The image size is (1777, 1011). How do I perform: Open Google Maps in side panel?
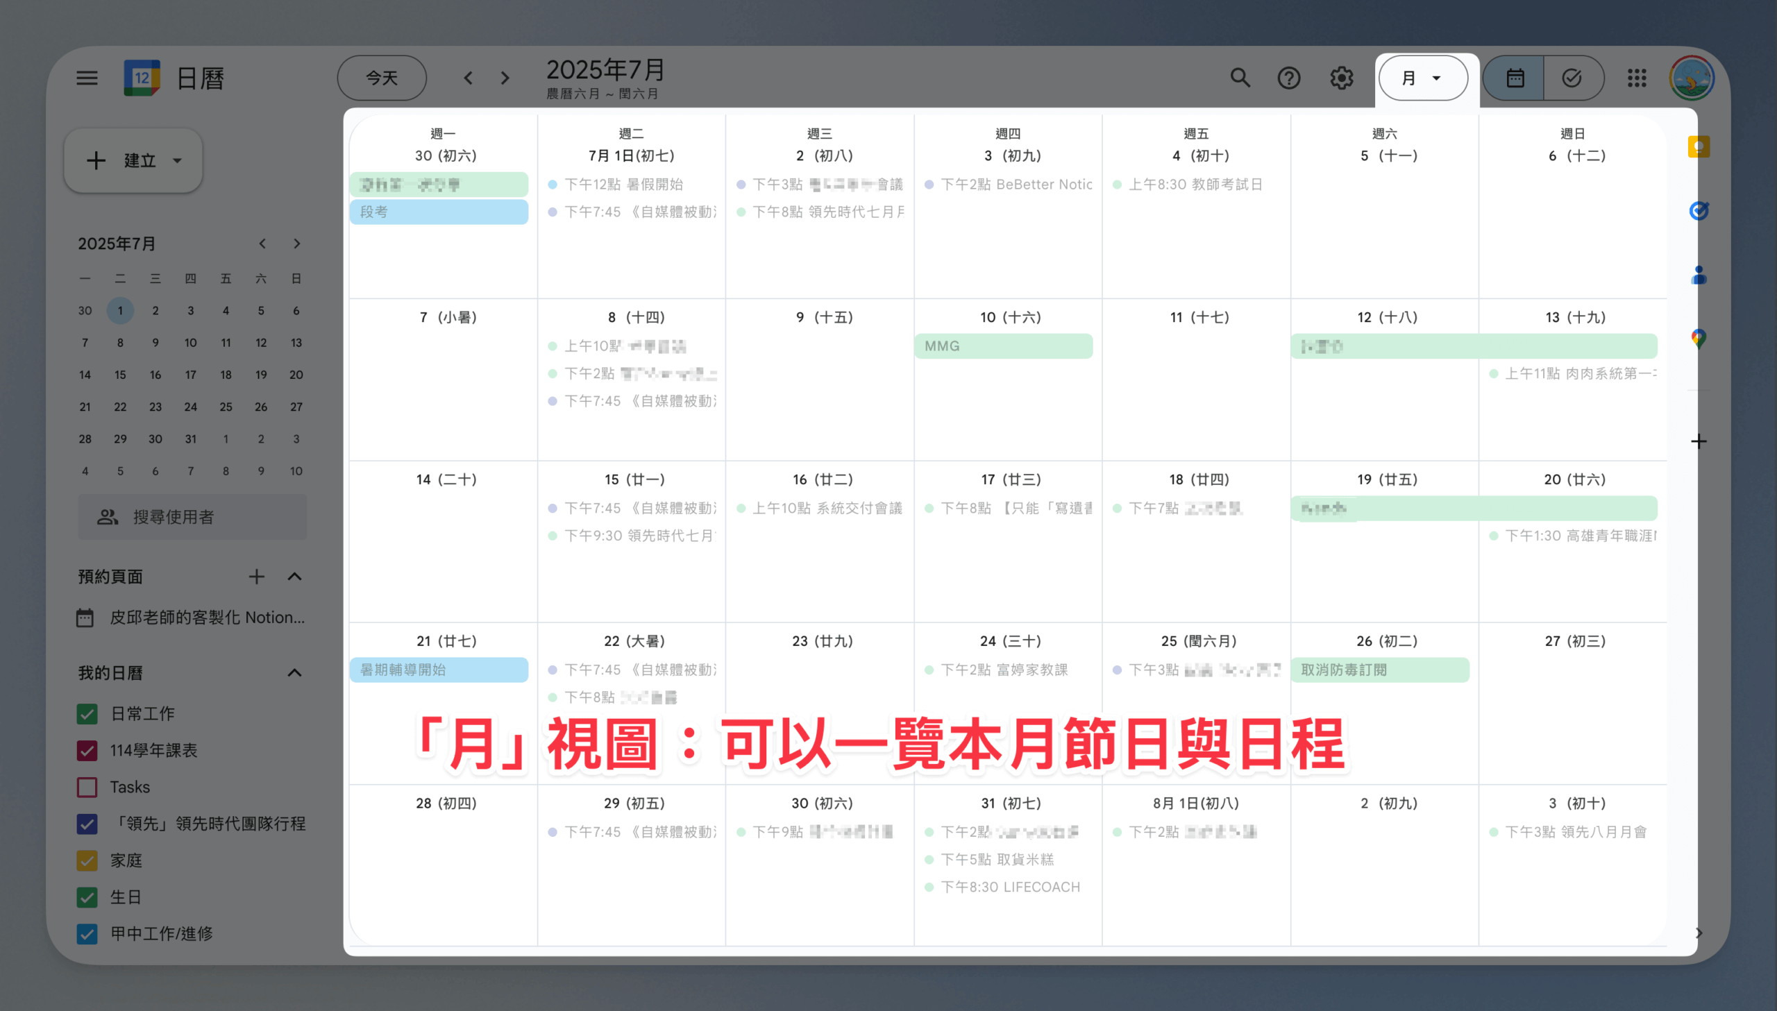coord(1699,338)
